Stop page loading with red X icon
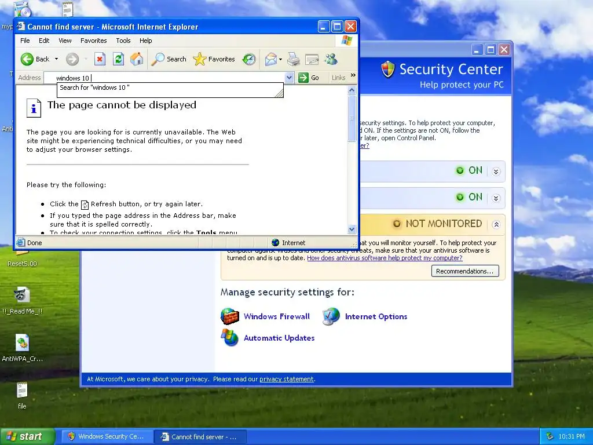This screenshot has width=593, height=445. [100, 59]
